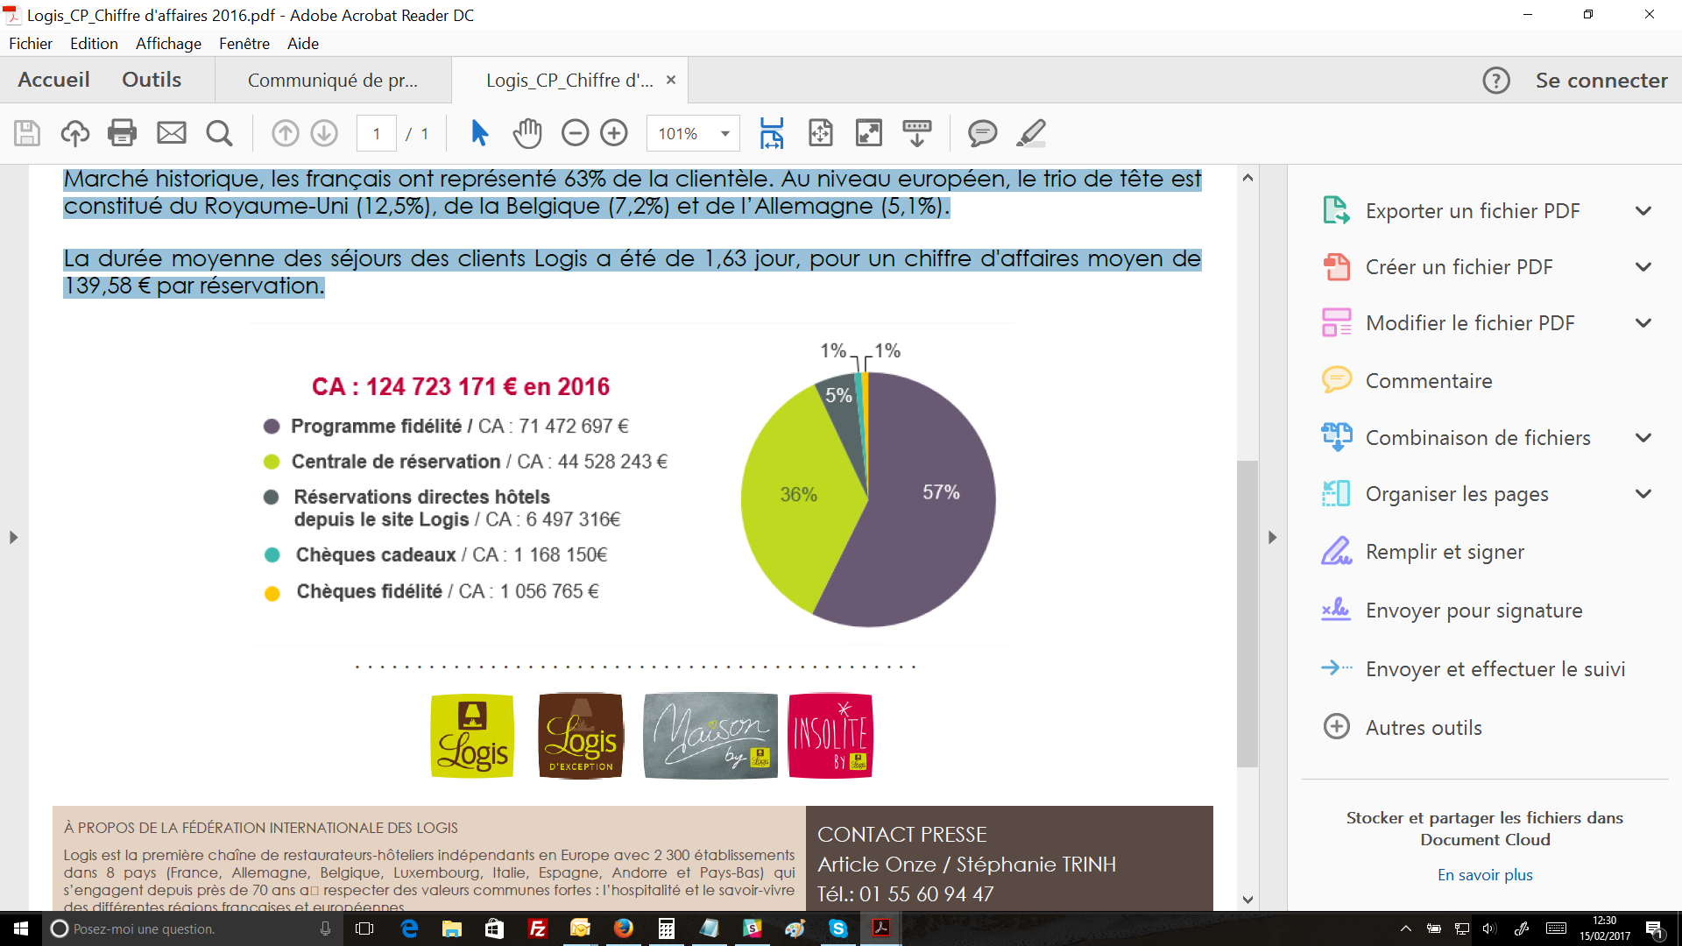
Task: Select the highlight text pen tool
Action: coord(1031,133)
